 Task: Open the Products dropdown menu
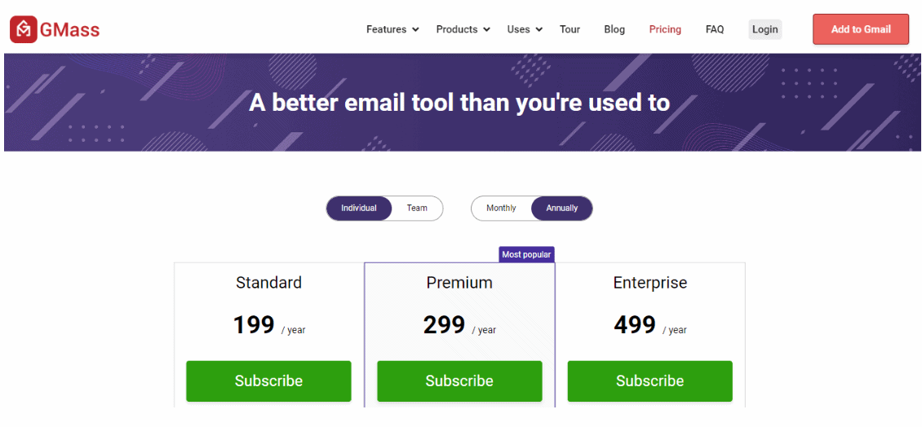(x=463, y=29)
